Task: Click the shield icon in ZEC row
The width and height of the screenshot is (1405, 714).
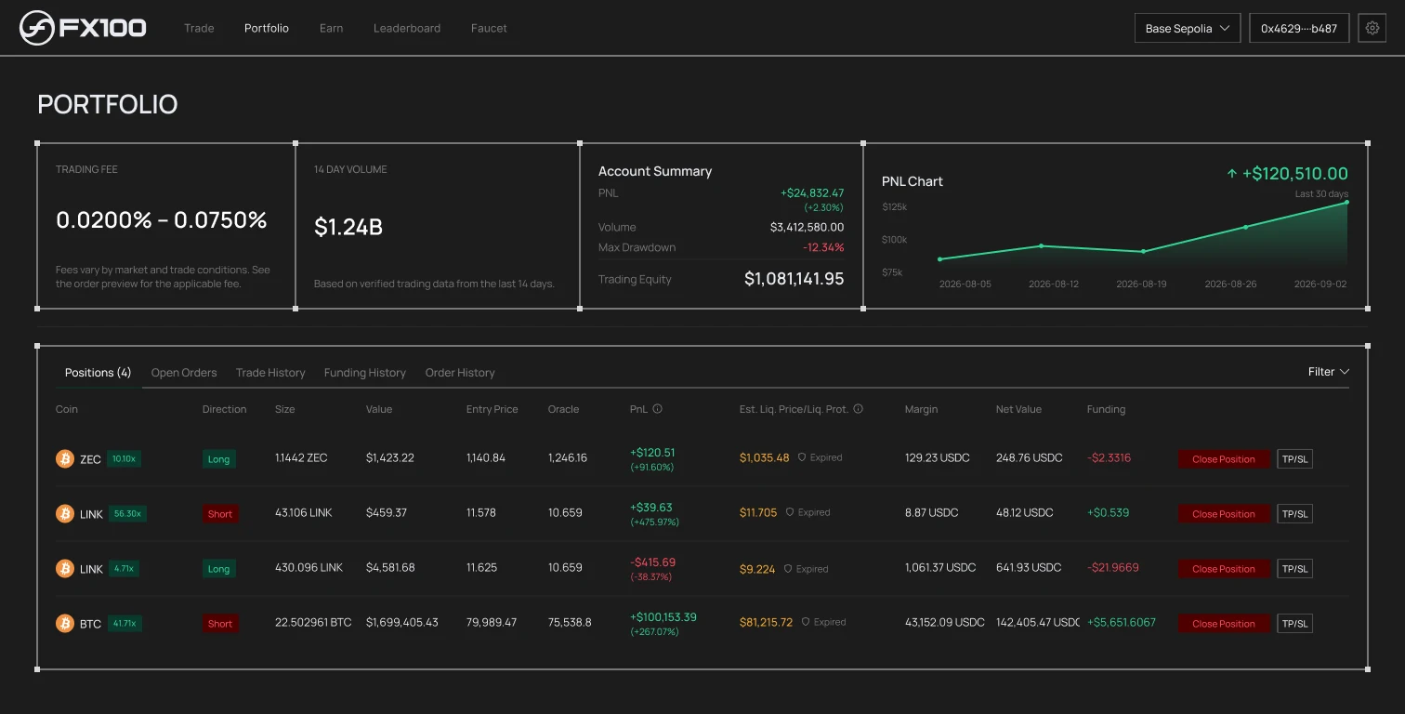Action: coord(802,457)
